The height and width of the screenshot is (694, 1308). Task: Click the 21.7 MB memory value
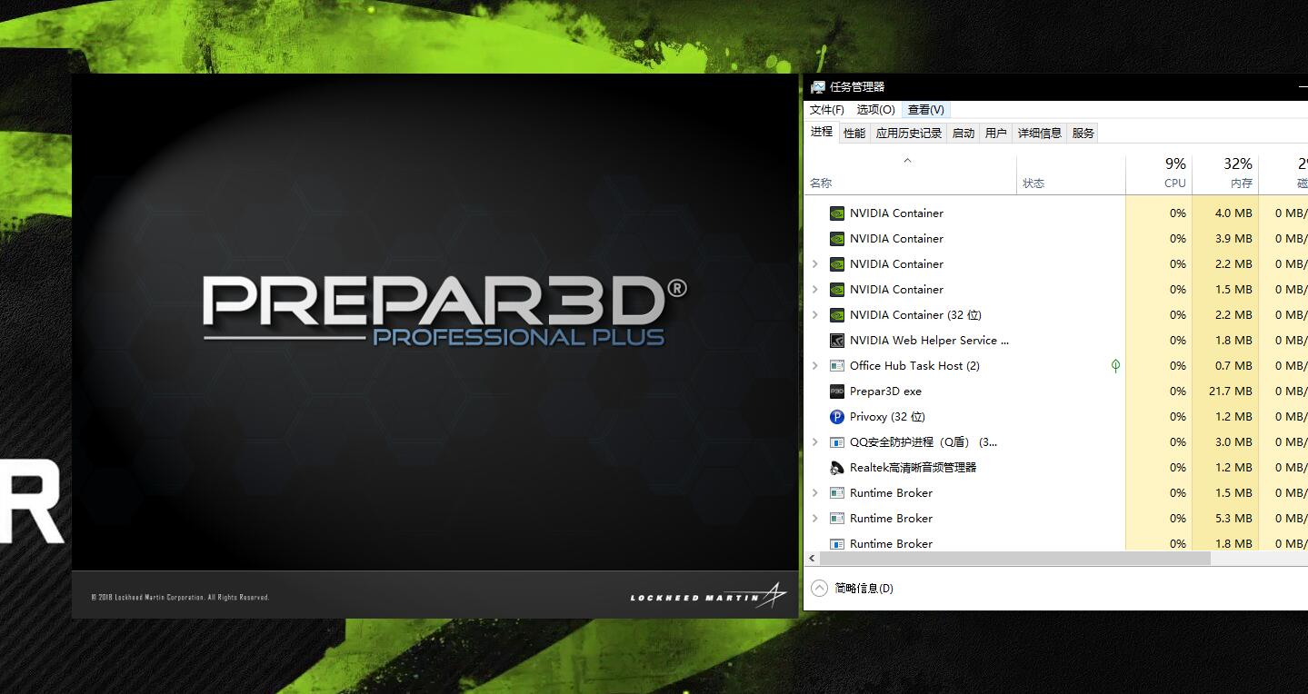(1231, 392)
